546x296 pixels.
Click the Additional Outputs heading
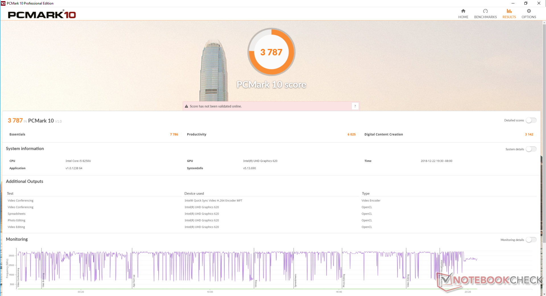click(25, 181)
